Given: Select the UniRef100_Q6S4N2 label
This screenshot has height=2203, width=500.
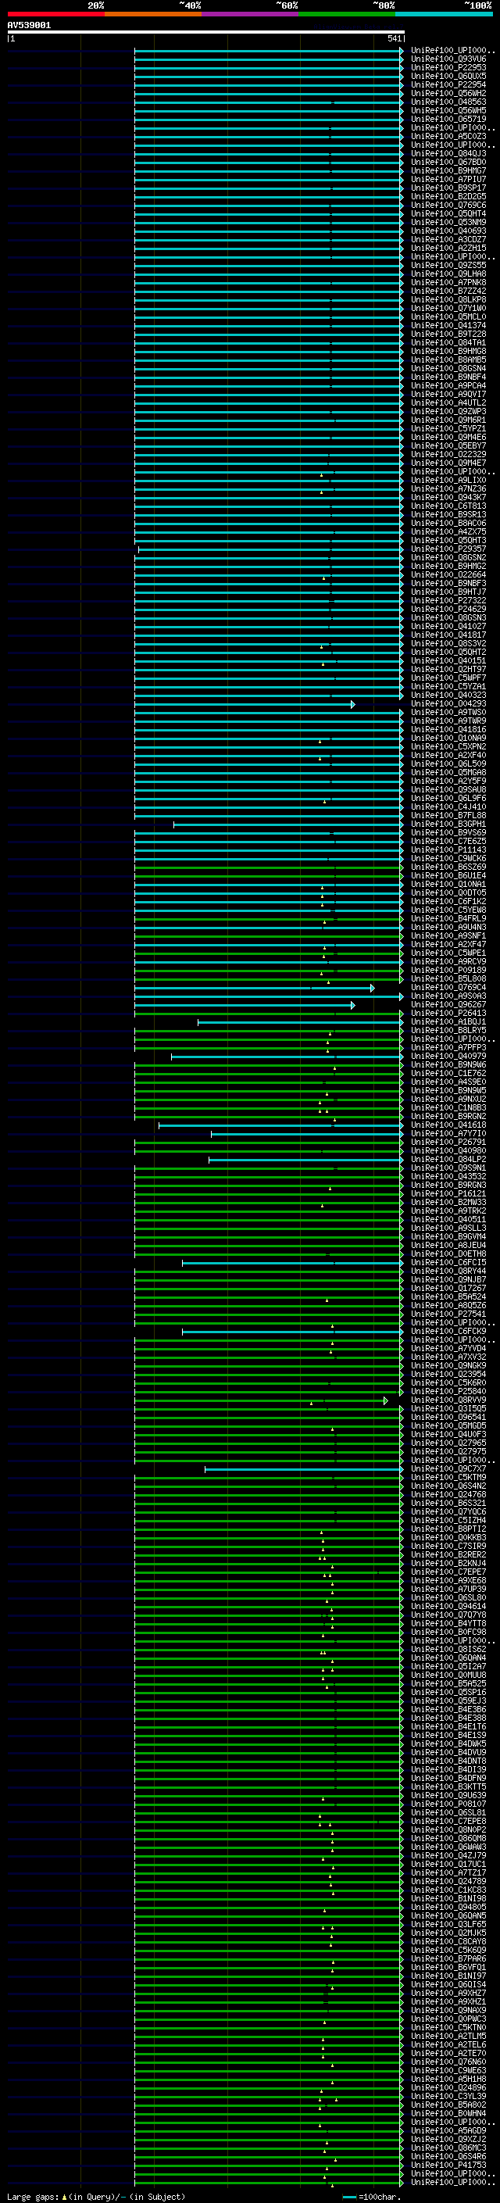Looking at the screenshot, I should click(x=448, y=1487).
